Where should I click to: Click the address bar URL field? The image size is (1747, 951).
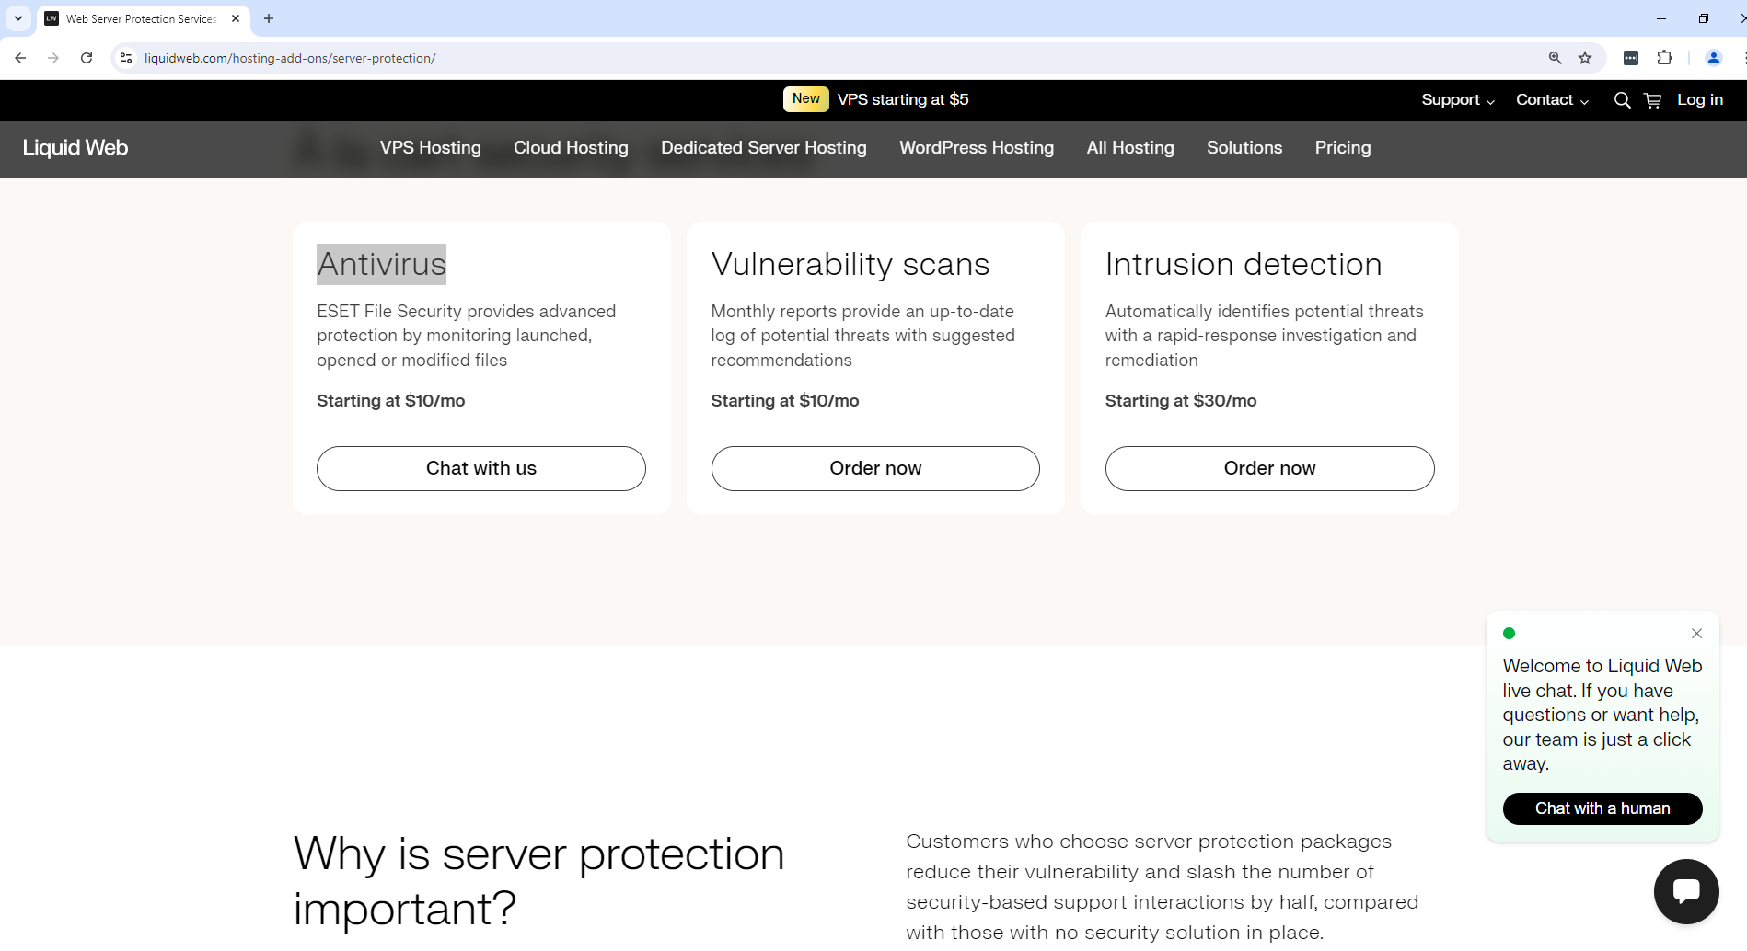click(x=736, y=58)
